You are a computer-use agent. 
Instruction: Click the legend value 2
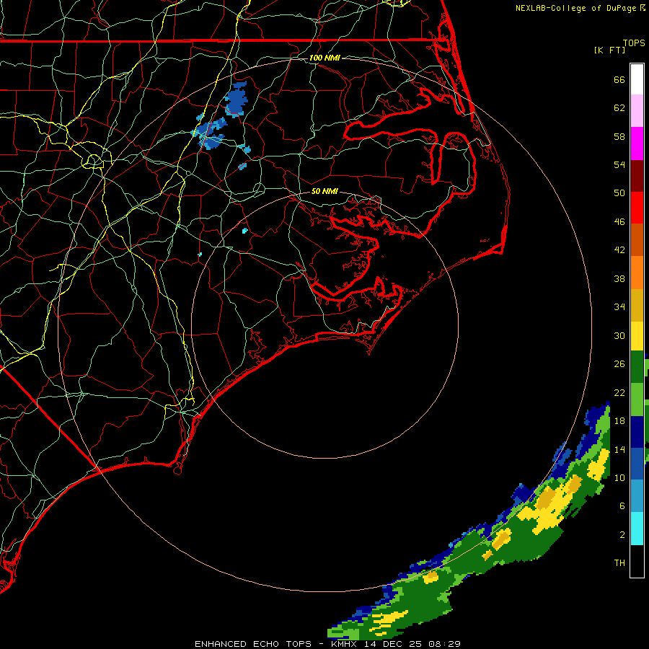click(x=622, y=535)
